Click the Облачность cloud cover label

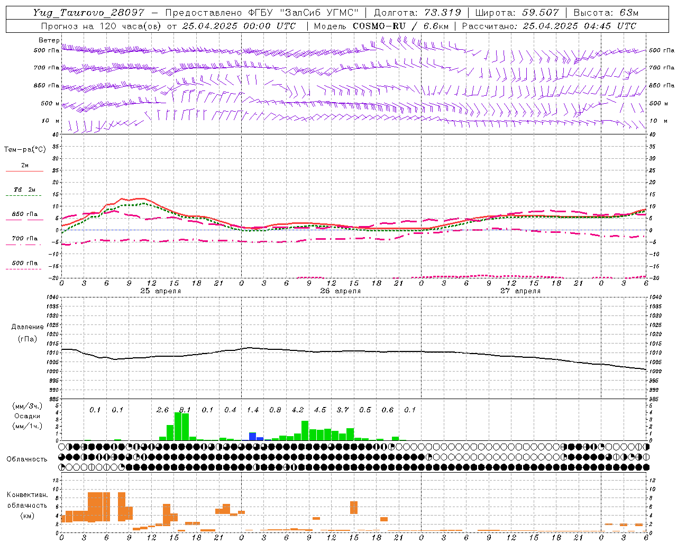tap(27, 459)
